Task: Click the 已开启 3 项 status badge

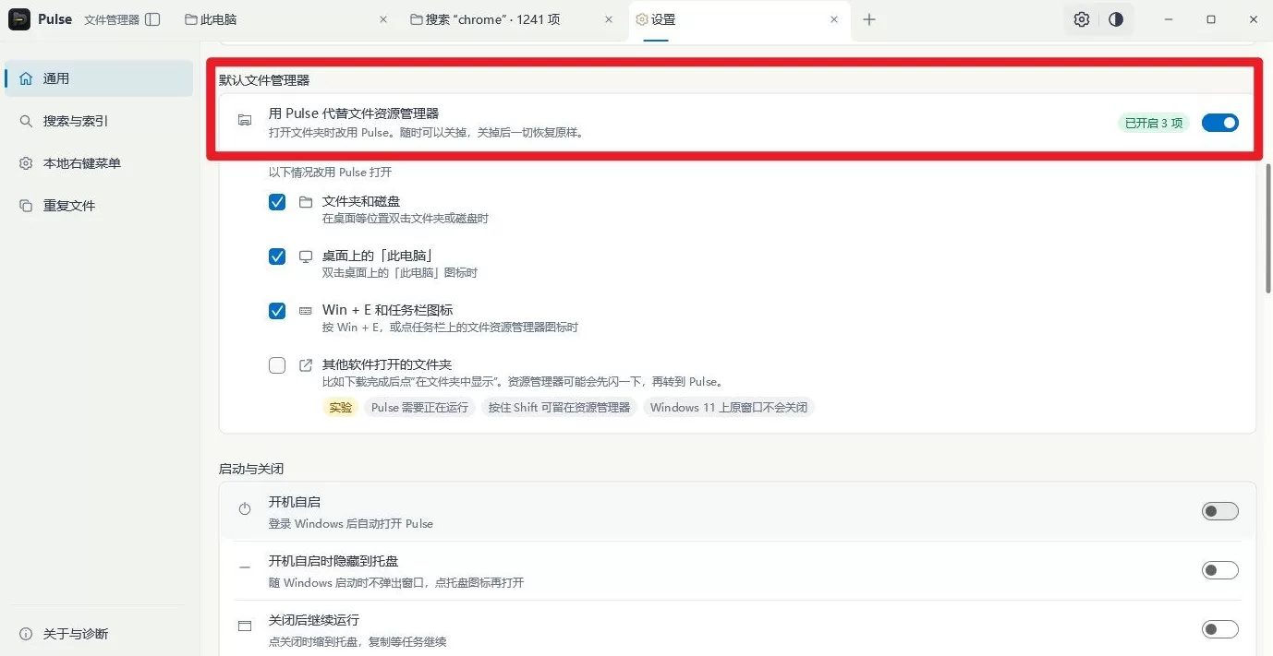Action: tap(1153, 123)
